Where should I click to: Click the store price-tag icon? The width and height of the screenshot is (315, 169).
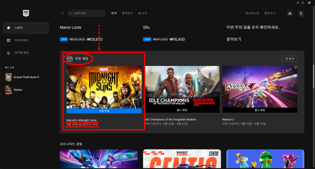(8, 28)
